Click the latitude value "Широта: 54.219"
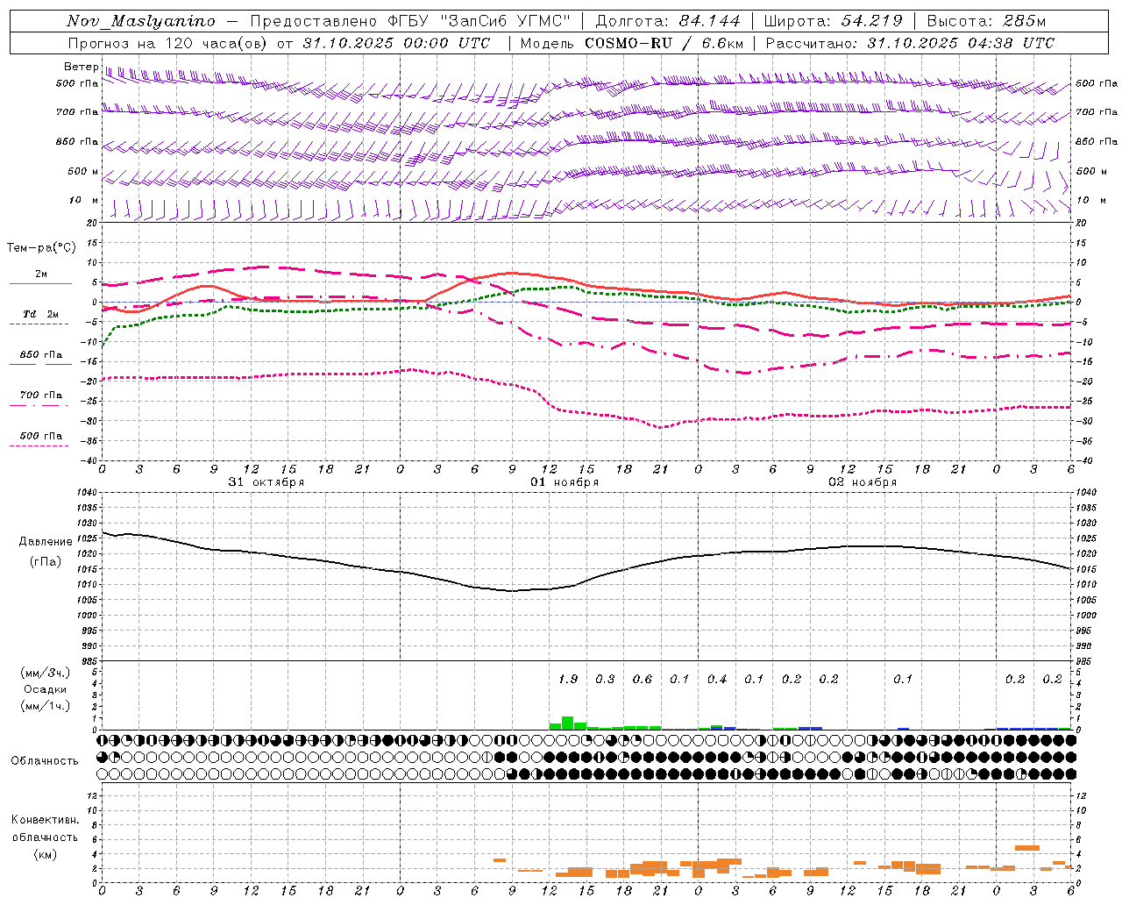The height and width of the screenshot is (898, 1122). point(833,21)
